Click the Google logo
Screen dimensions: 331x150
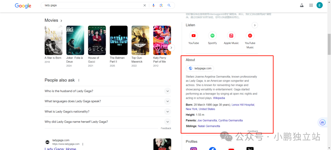click(x=23, y=6)
